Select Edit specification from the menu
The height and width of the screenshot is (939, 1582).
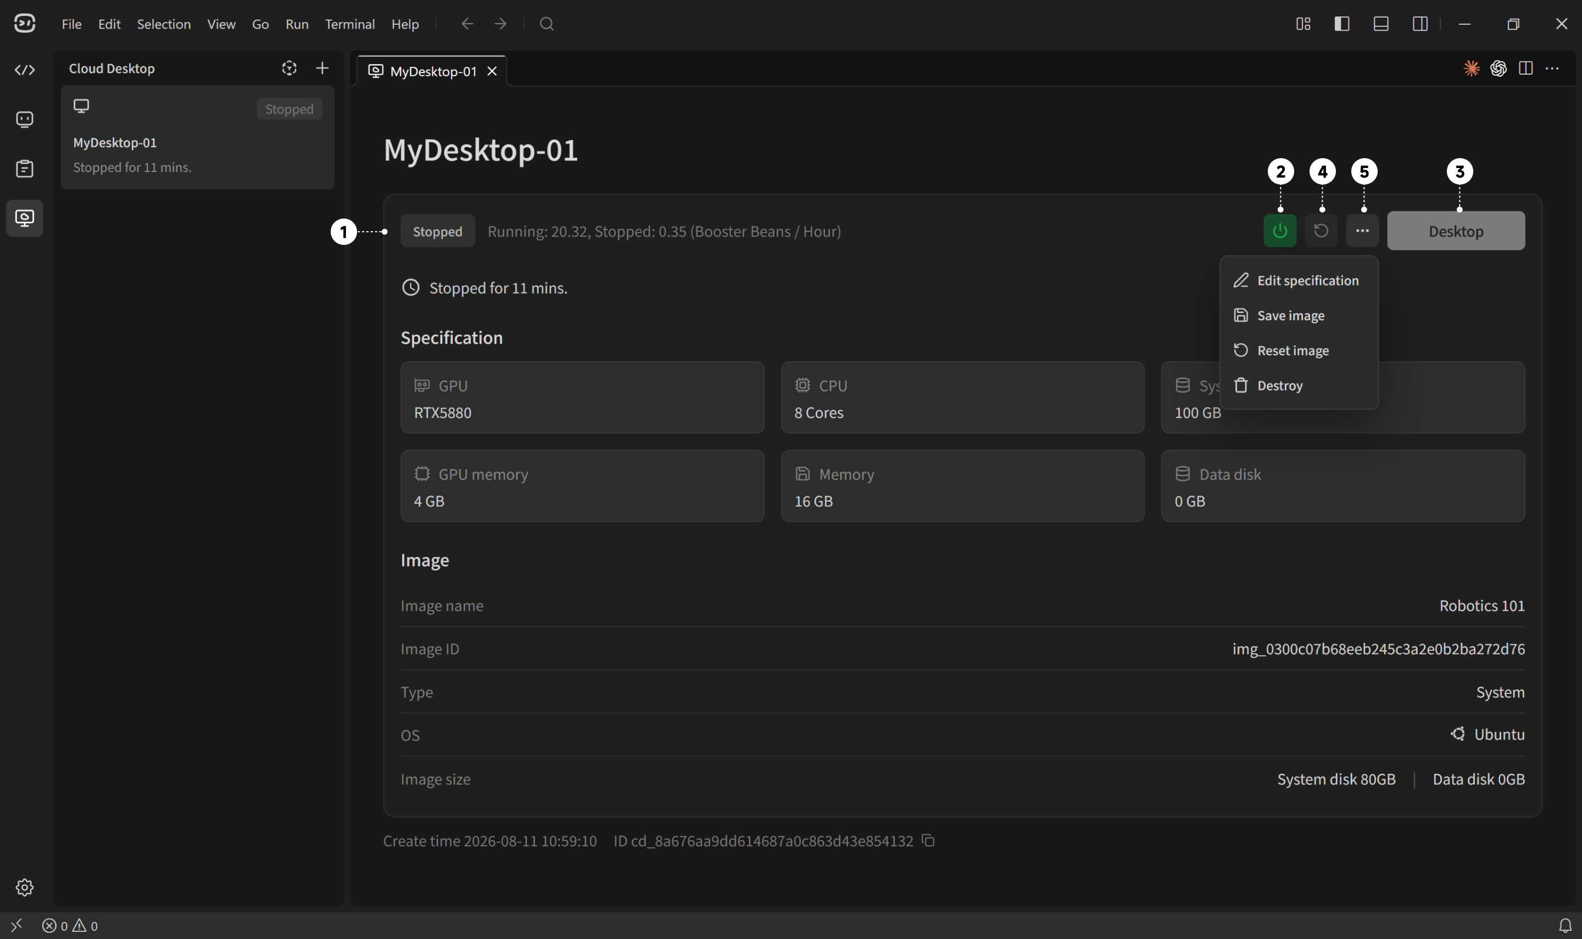pyautogui.click(x=1298, y=280)
